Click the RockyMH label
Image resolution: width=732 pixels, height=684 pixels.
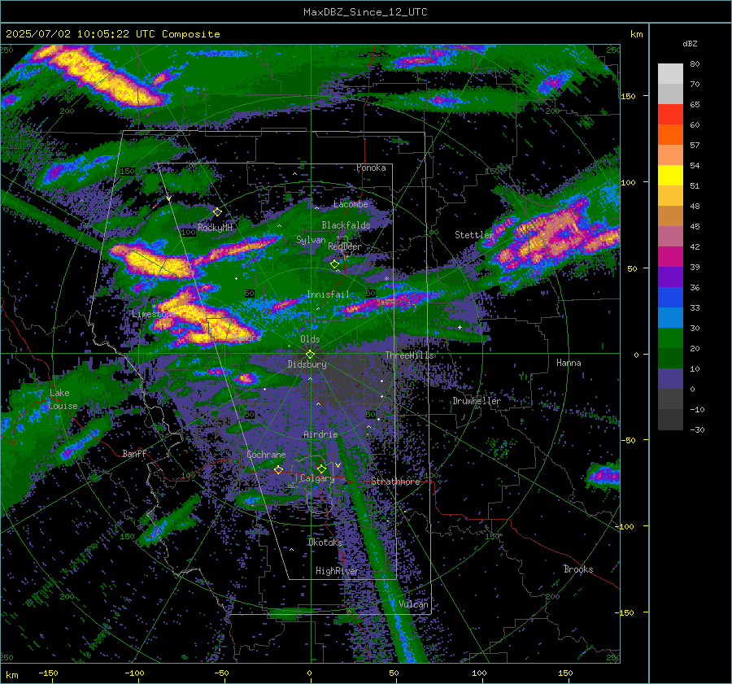point(215,228)
